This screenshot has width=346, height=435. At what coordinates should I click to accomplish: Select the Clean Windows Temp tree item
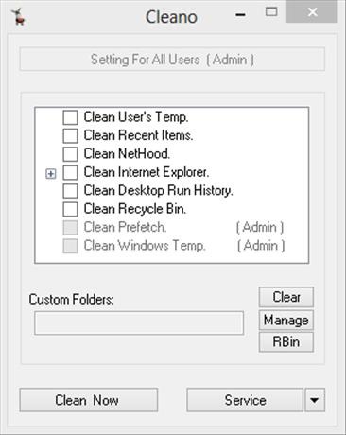tap(145, 246)
